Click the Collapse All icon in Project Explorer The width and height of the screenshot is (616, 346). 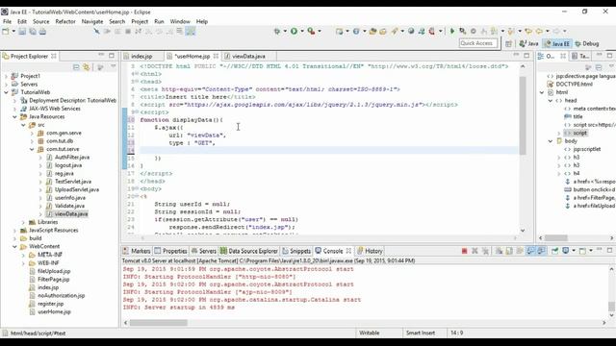tap(76, 67)
